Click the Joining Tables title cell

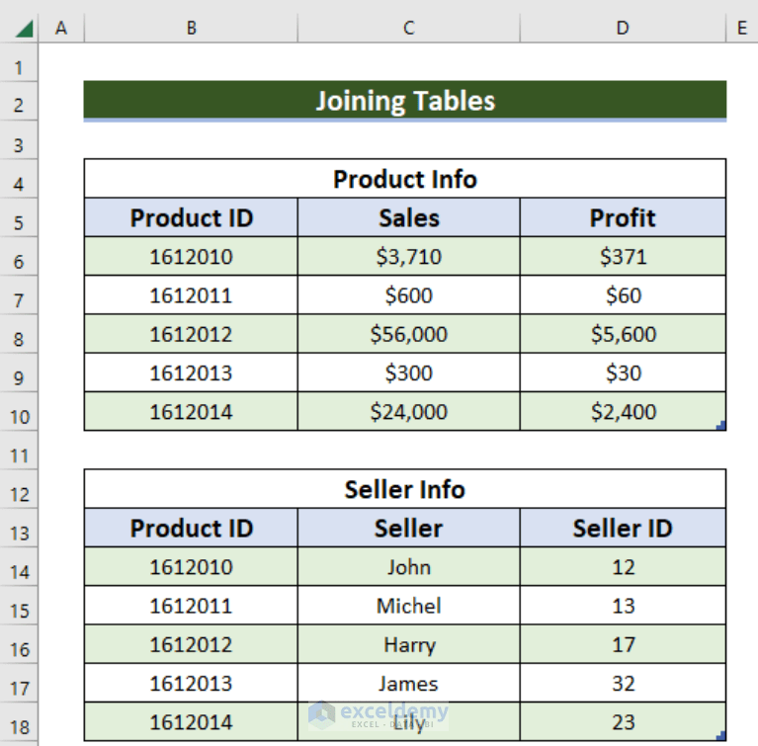click(x=405, y=101)
